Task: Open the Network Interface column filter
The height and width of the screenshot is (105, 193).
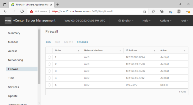Action: tap(120, 50)
